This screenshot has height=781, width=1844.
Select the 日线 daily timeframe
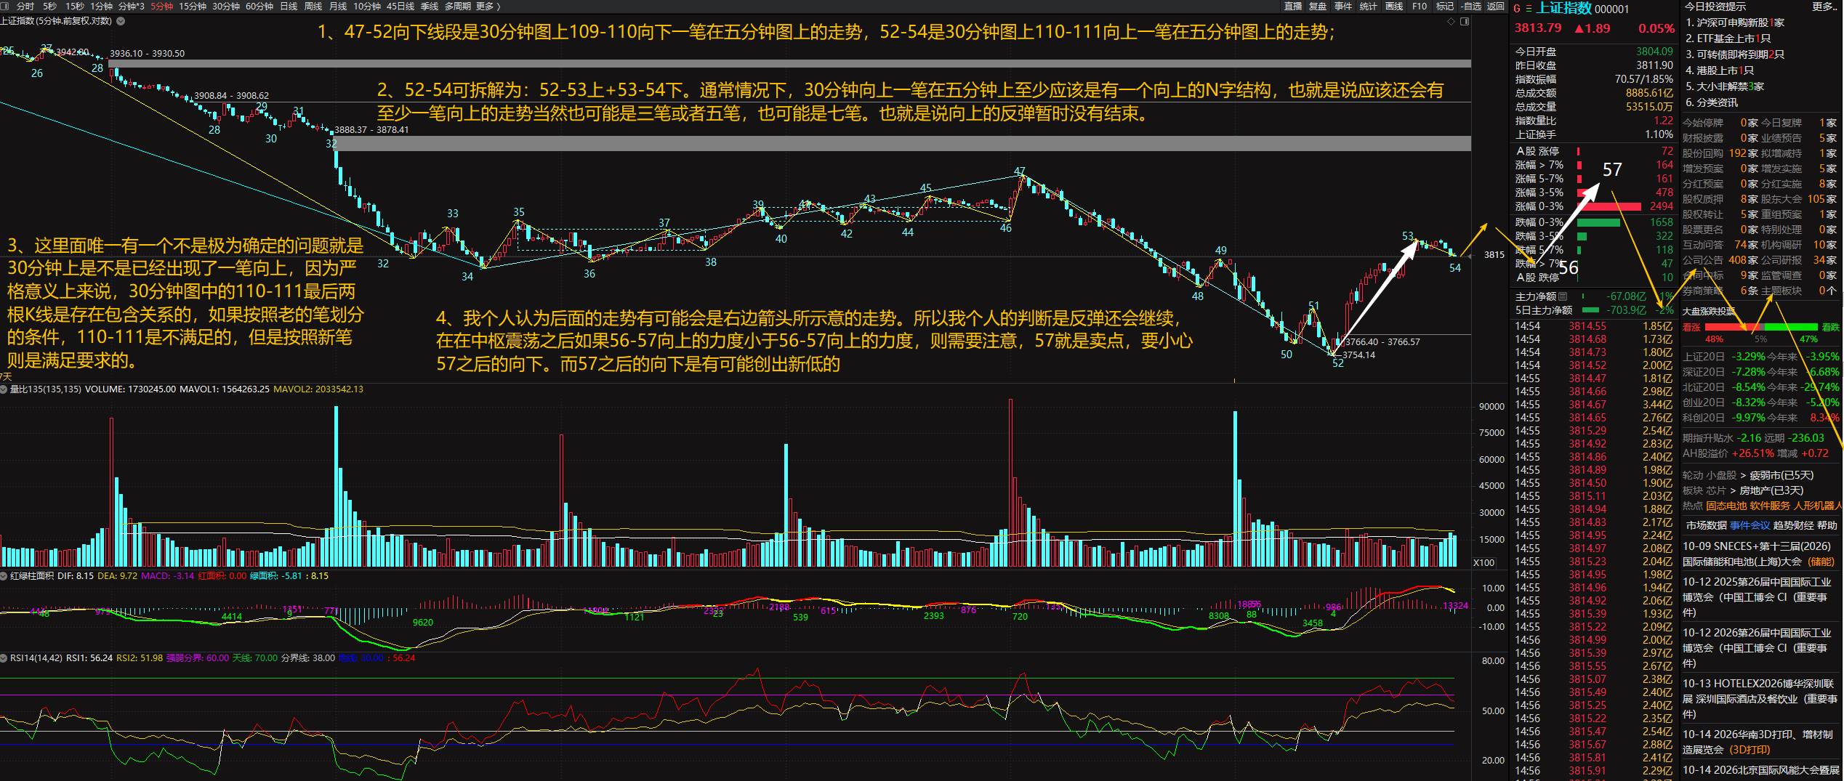coord(289,6)
